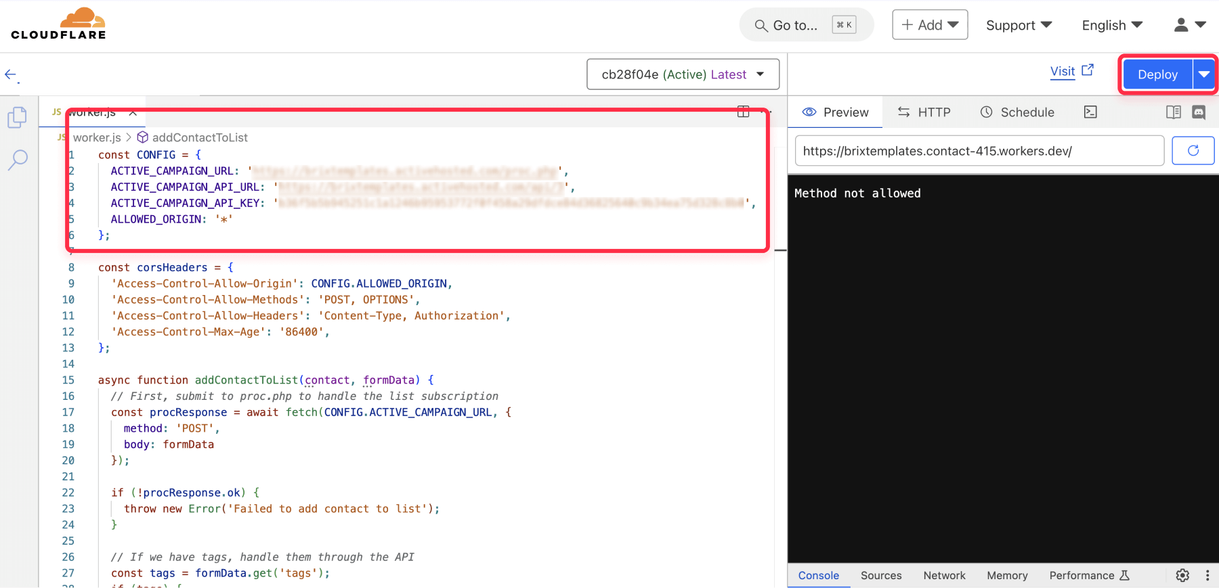Screen dimensions: 1219x588
Task: Open the user account menu
Action: (1190, 25)
